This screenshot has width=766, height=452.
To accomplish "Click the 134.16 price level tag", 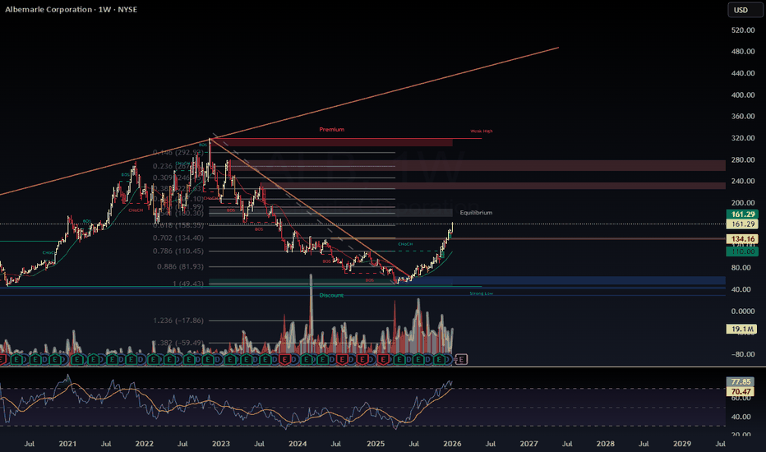I will (742, 239).
